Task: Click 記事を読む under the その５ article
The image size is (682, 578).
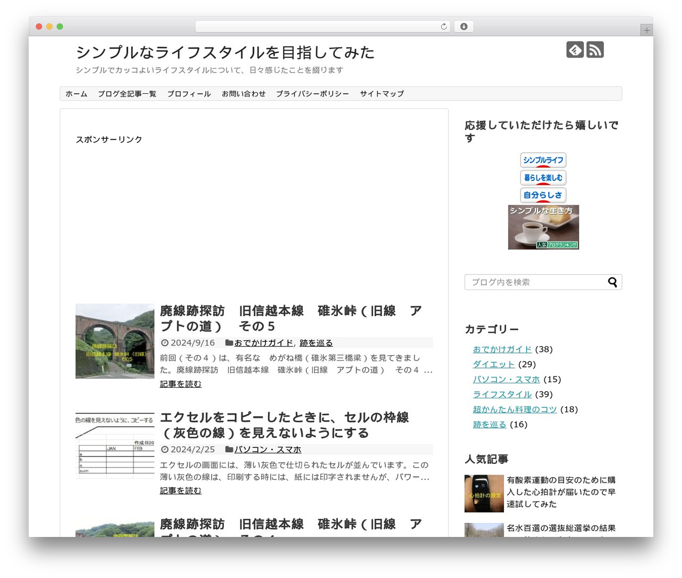Action: (181, 384)
